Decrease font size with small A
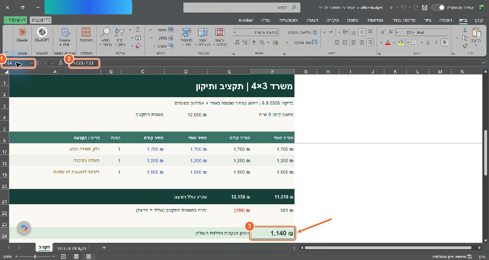This screenshot has height=260, width=489. point(383,32)
